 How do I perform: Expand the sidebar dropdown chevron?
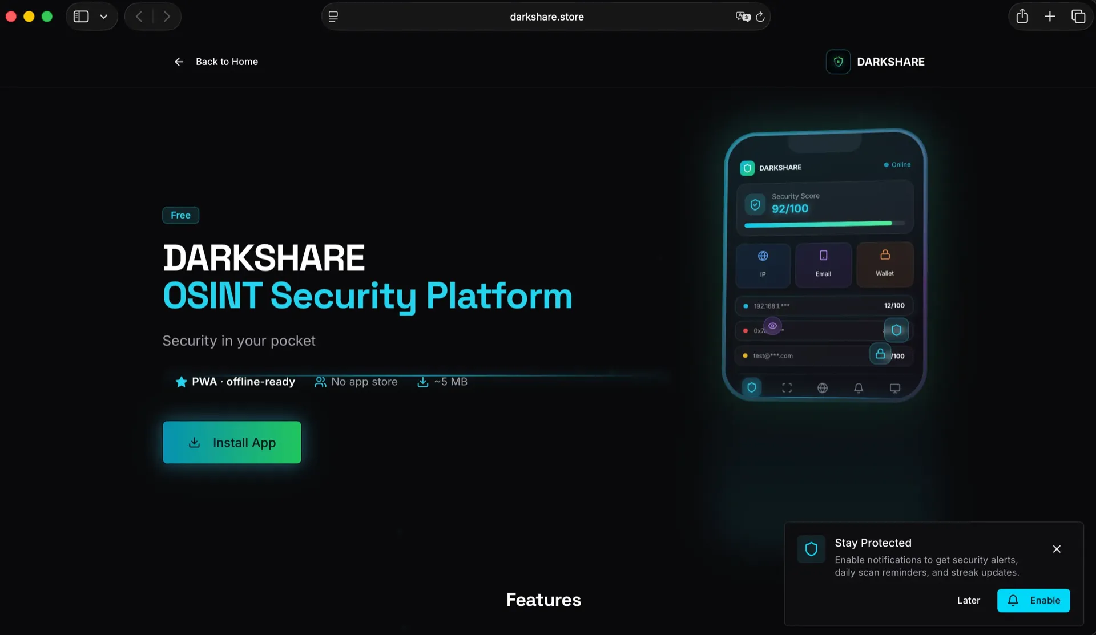coord(104,17)
